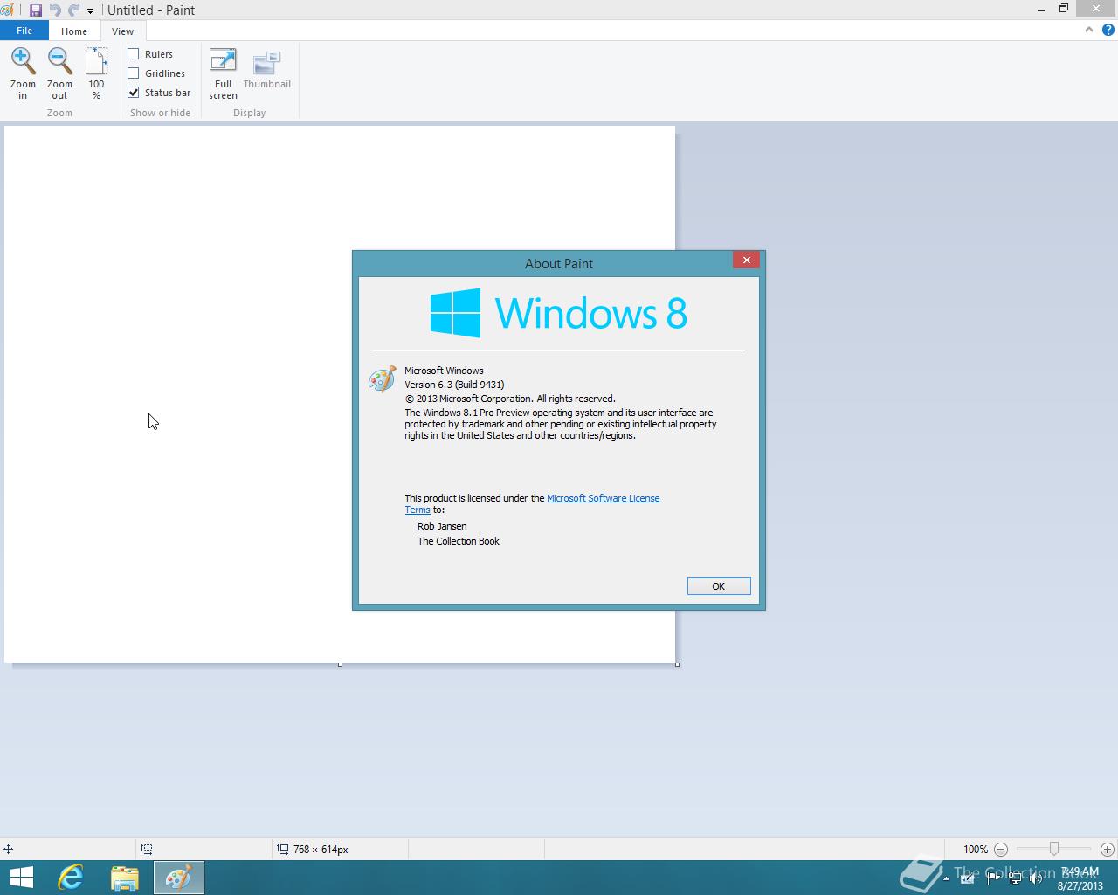The width and height of the screenshot is (1118, 895).
Task: Expand the Customize Quick Access Toolbar arrow
Action: click(x=90, y=11)
